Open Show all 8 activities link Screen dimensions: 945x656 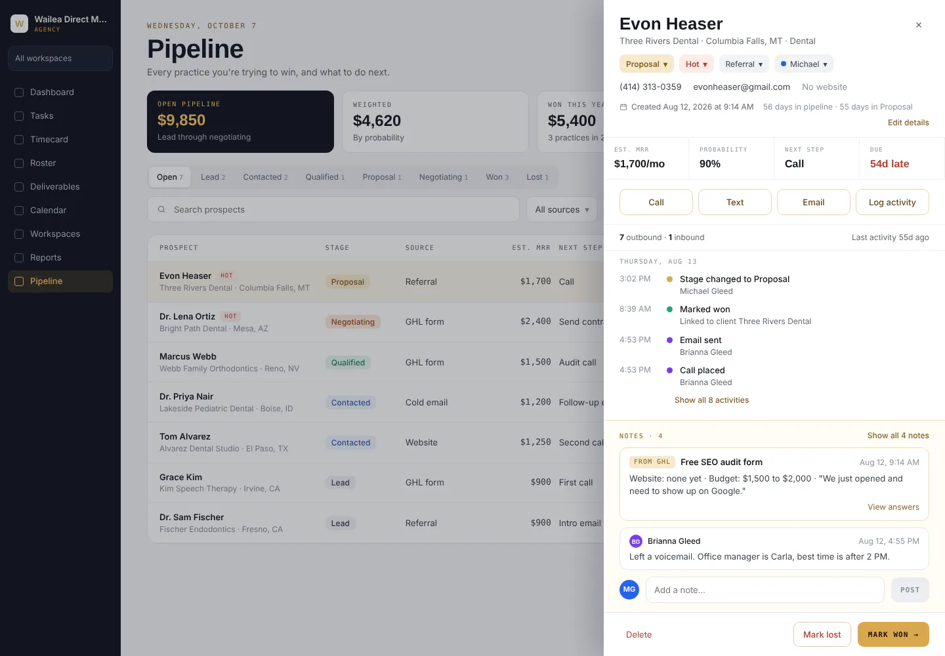711,400
